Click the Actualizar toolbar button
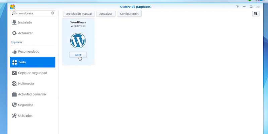 [106, 14]
